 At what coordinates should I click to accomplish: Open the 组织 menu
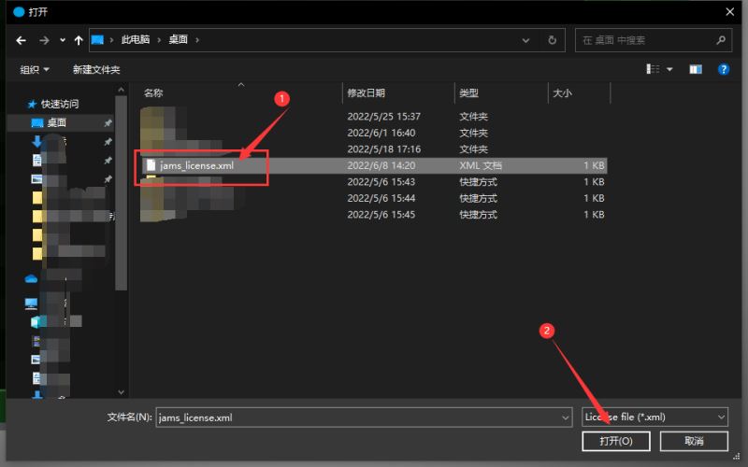35,69
